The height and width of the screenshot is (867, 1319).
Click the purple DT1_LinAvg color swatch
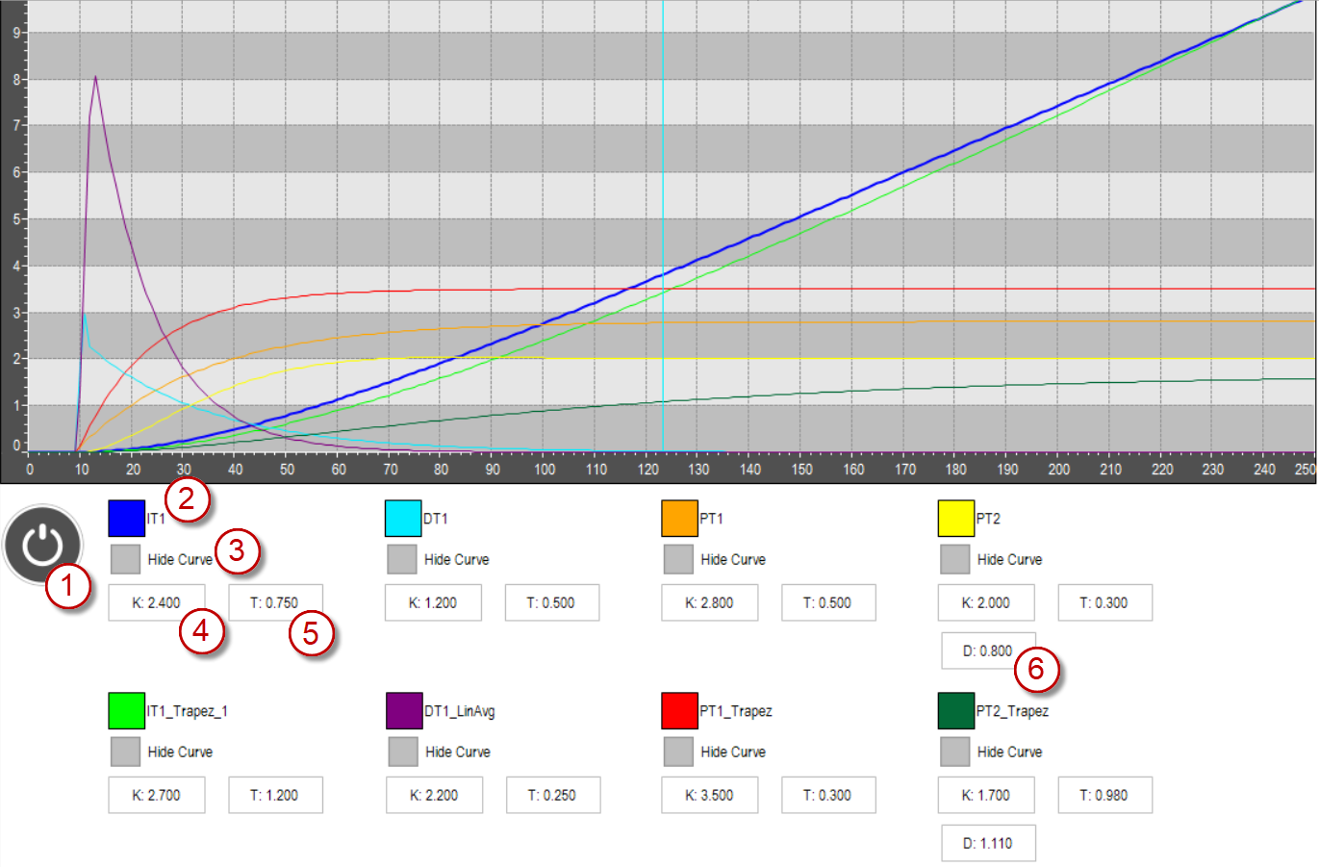tap(403, 711)
